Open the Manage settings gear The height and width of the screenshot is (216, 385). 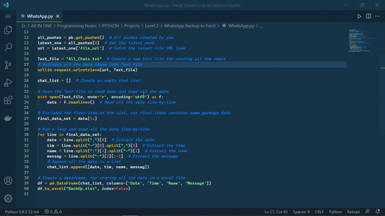pos(8,198)
